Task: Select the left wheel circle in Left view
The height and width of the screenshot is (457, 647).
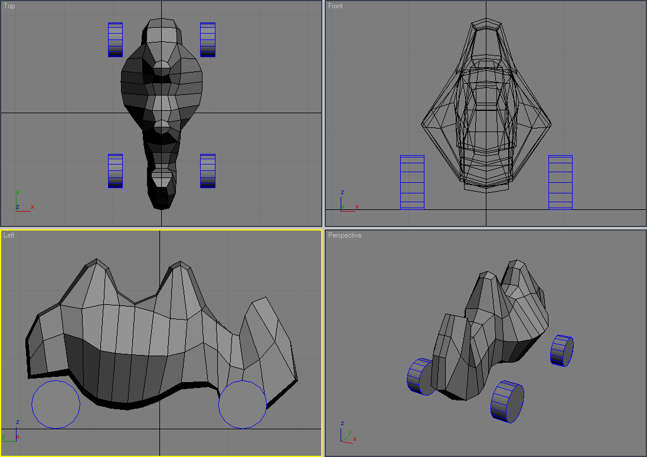Action: [55, 405]
